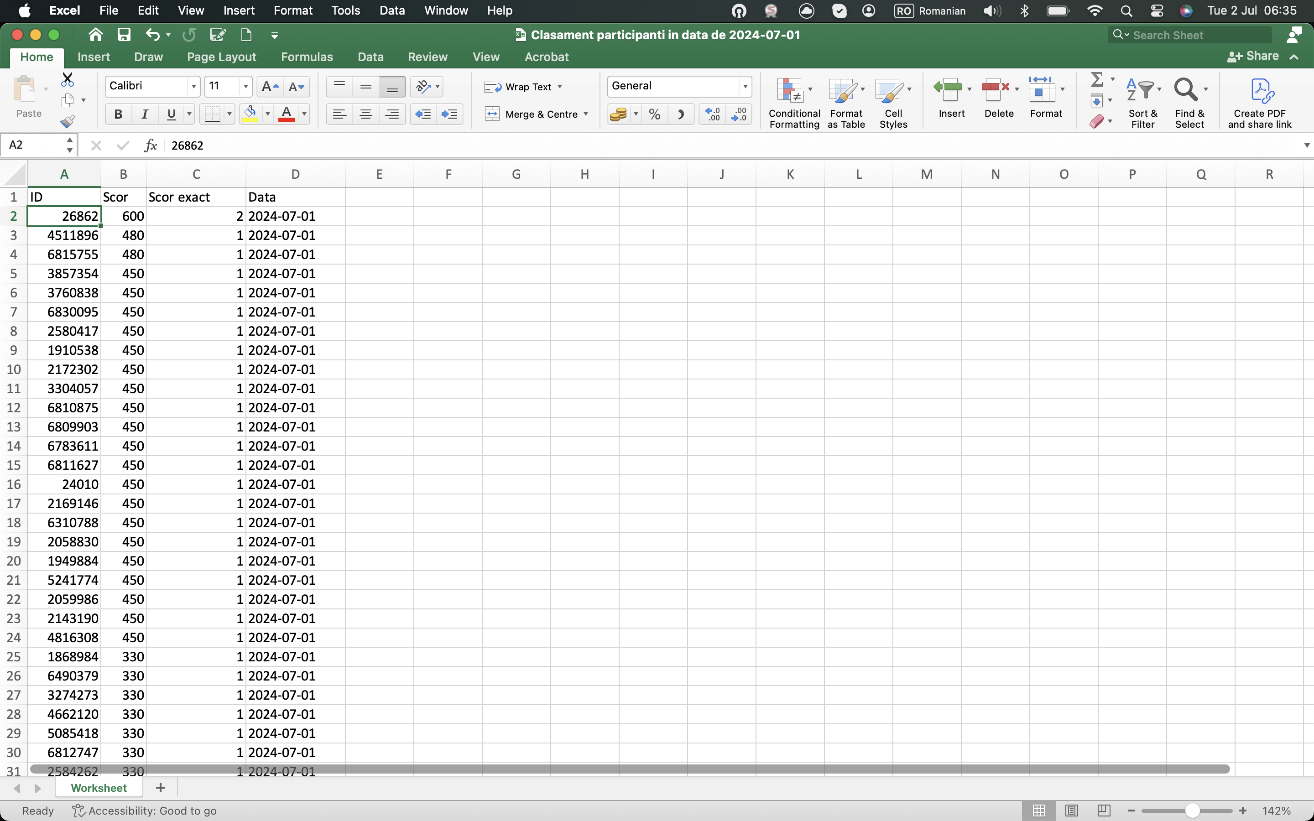Image resolution: width=1314 pixels, height=821 pixels.
Task: Open the font name dropdown showing Calibri
Action: pyautogui.click(x=193, y=86)
